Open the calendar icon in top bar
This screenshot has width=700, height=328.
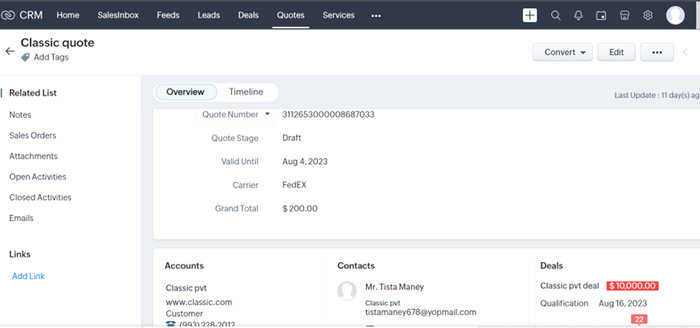tap(601, 15)
